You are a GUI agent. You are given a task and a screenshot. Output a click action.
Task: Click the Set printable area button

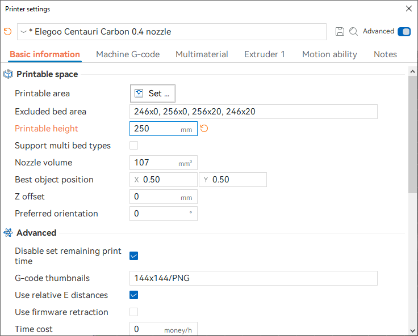[153, 93]
